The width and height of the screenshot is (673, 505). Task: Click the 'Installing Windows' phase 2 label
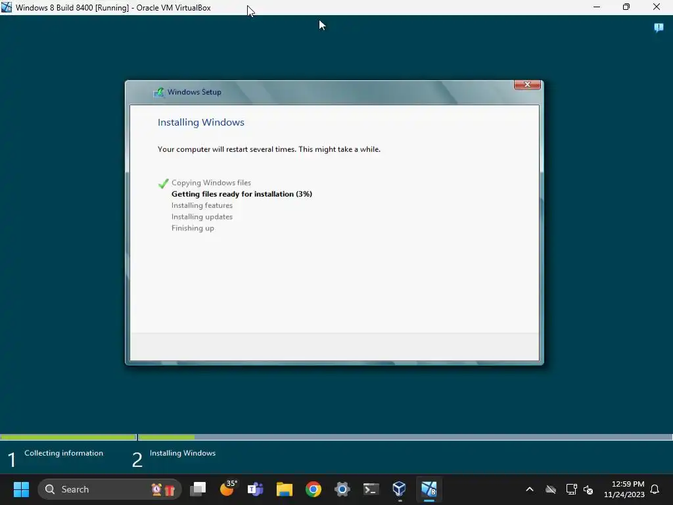183,453
